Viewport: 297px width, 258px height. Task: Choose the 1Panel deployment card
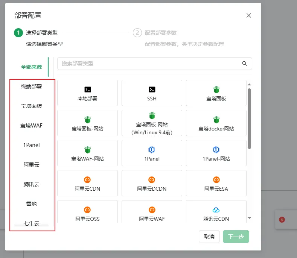click(152, 153)
